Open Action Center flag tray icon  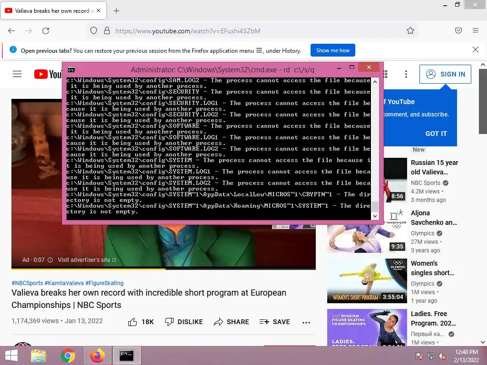coord(419,356)
